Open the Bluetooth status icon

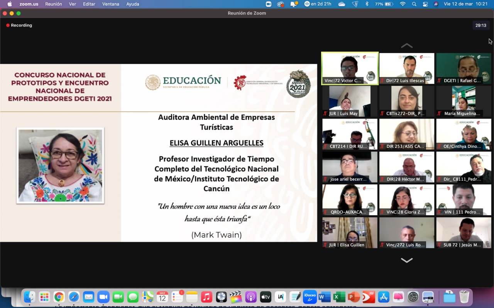click(x=367, y=4)
